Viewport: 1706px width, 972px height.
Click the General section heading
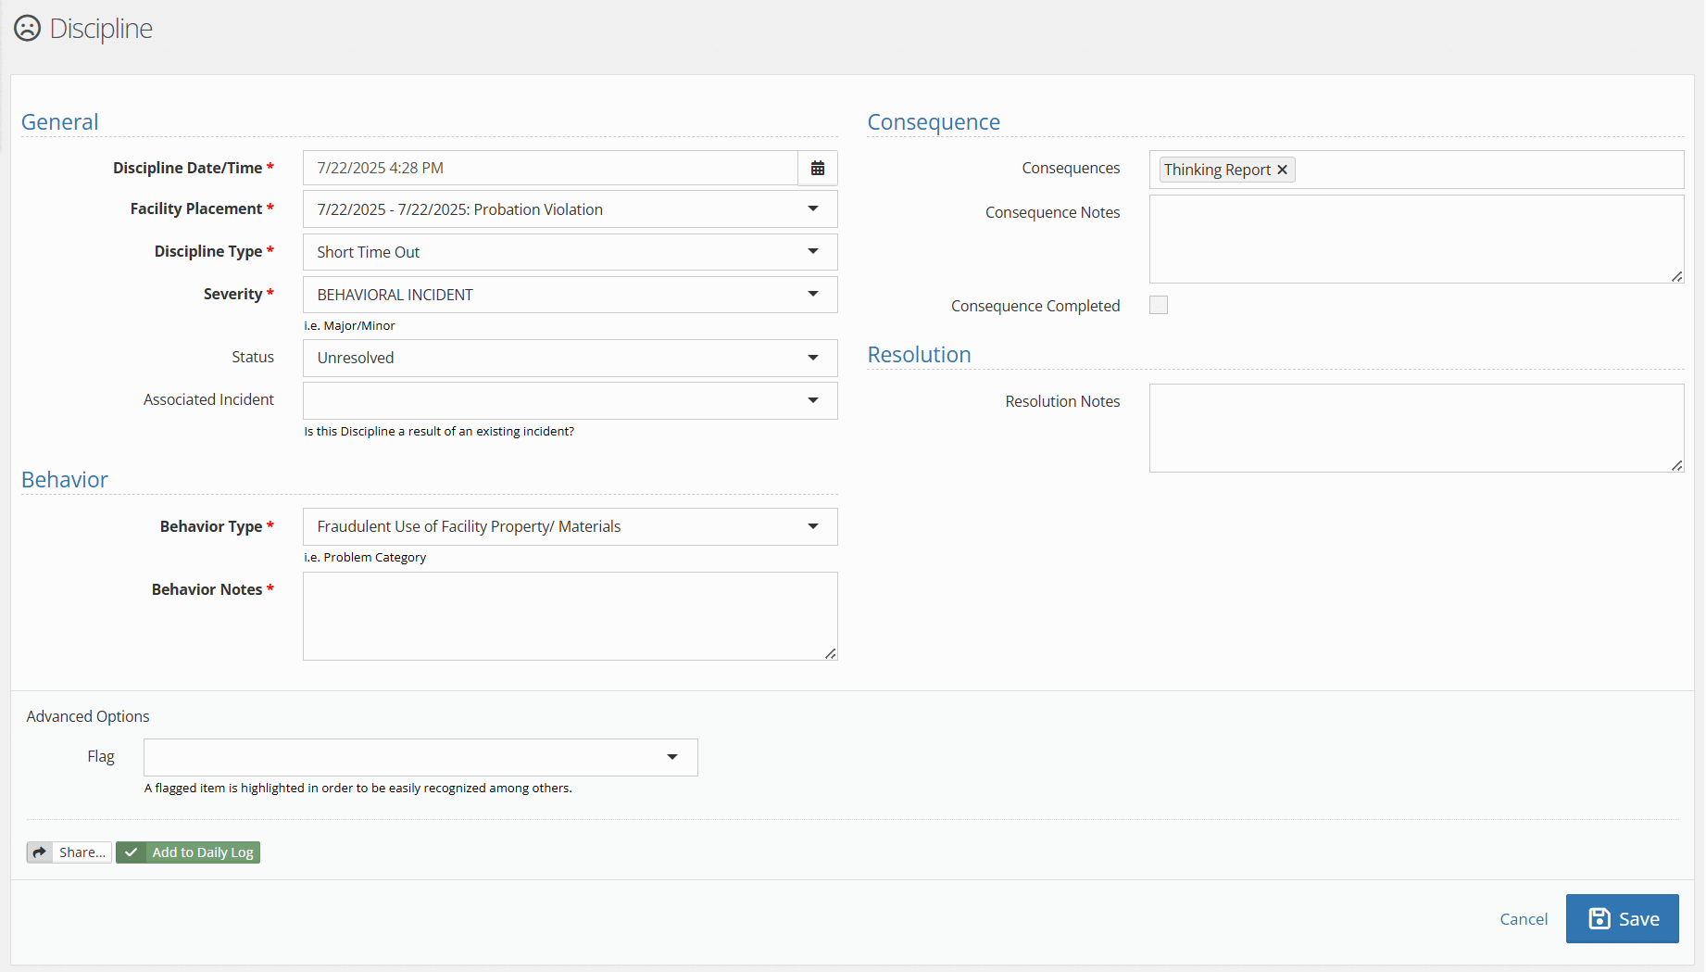(59, 122)
